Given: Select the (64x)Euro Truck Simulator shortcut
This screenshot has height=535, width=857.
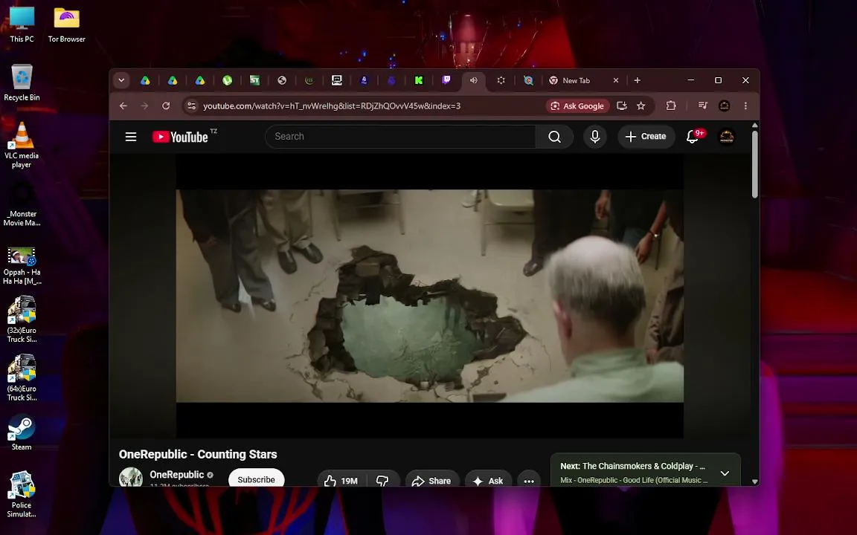Looking at the screenshot, I should (22, 377).
